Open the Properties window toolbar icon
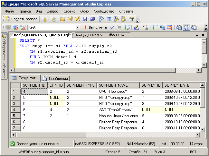This screenshot has height=156, width=209. pos(131,19)
